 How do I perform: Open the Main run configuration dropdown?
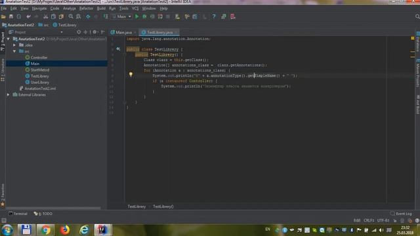tap(122, 16)
